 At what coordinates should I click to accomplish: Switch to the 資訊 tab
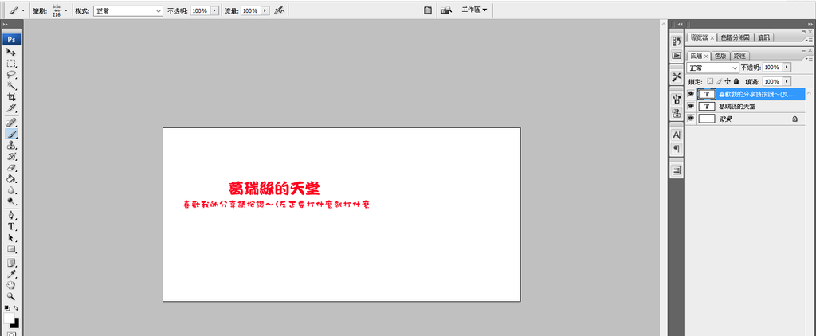click(764, 37)
